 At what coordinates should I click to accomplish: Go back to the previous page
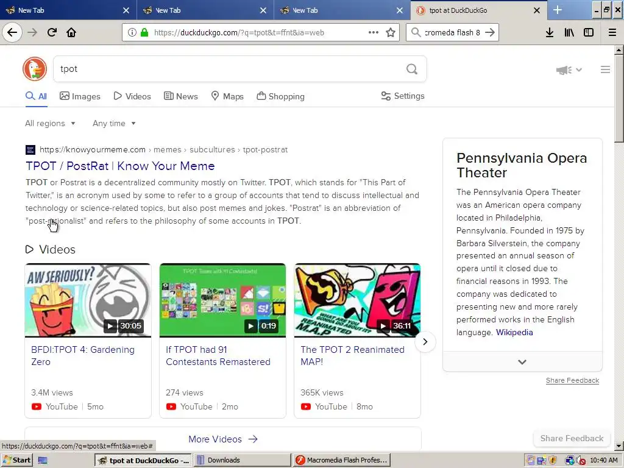12,32
